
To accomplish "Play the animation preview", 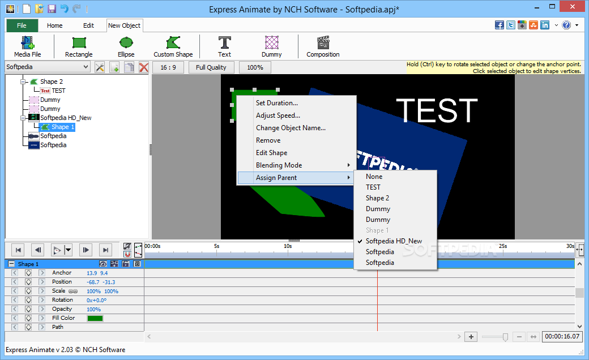I will click(57, 250).
